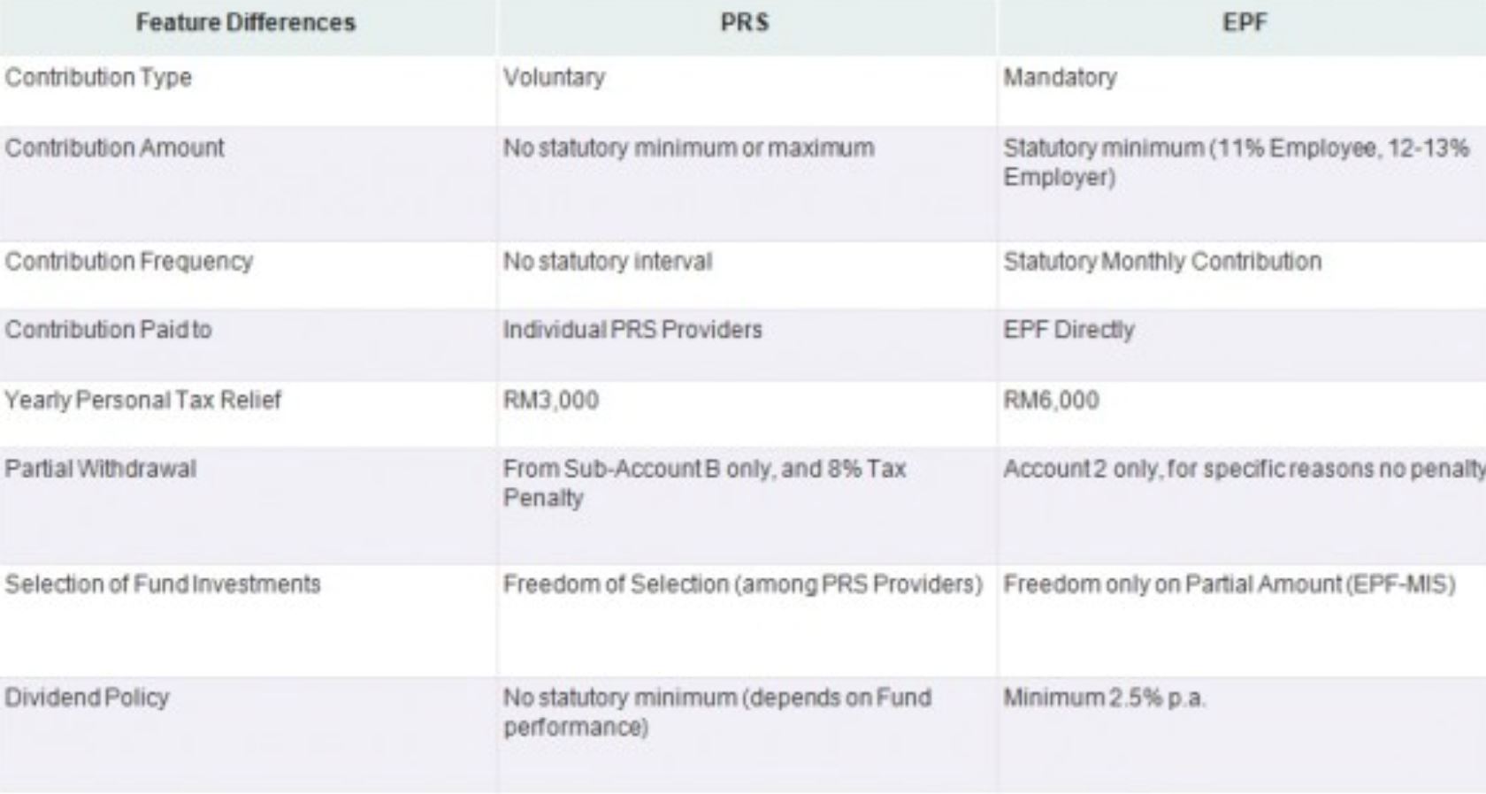
Task: Click the "Individual PRS Providers" cell
Action: coord(632,330)
